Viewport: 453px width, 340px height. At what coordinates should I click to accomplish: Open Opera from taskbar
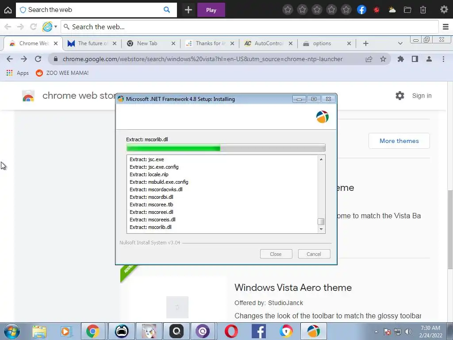[231, 331]
